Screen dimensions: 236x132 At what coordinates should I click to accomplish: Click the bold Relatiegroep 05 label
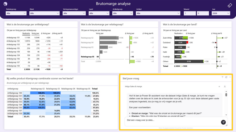point(87,57)
